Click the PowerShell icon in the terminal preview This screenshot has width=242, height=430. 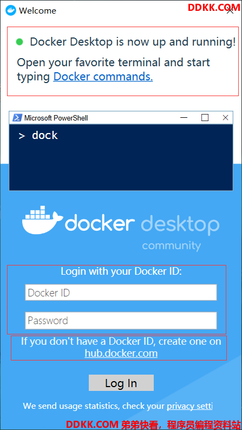coord(18,118)
